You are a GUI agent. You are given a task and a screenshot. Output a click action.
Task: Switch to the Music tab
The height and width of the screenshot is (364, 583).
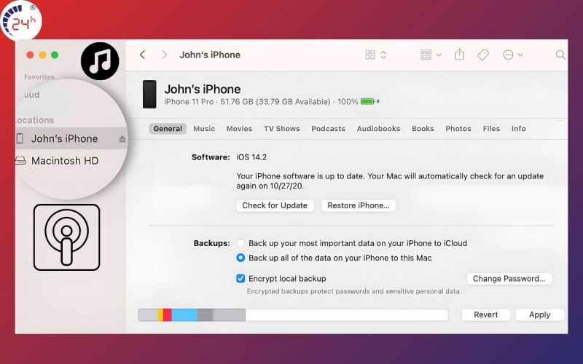[x=204, y=129]
